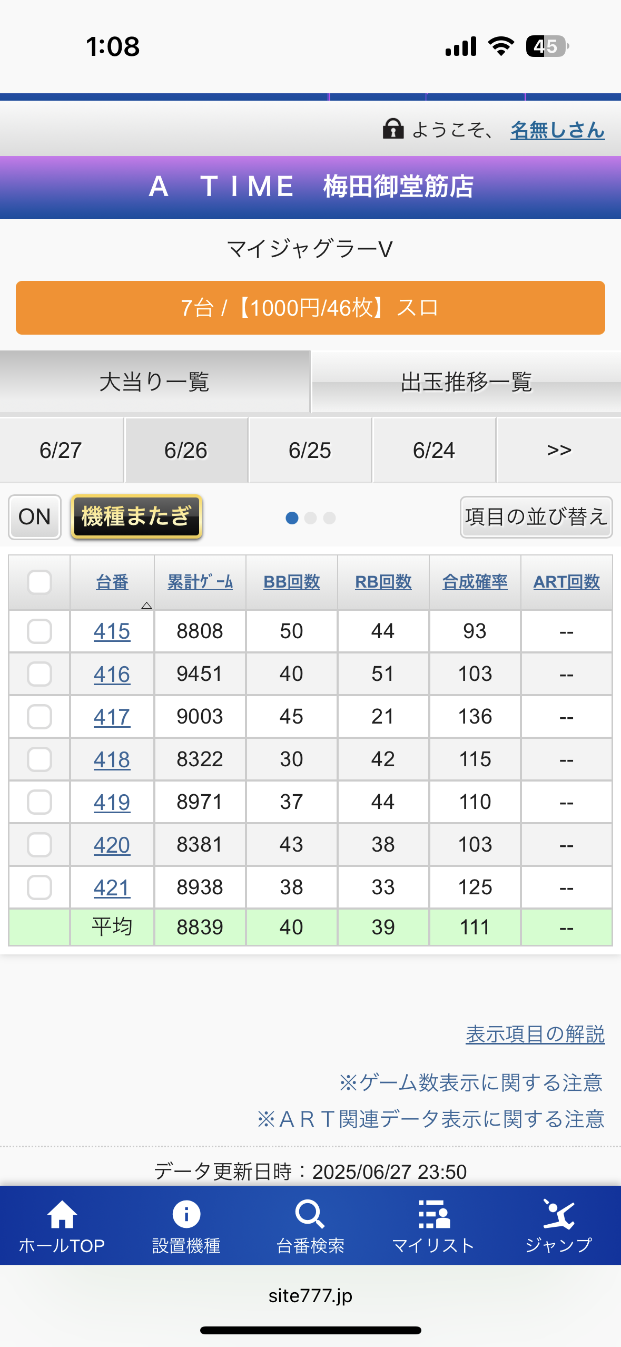The height and width of the screenshot is (1347, 621).
Task: Tap the site777.jp address bar
Action: pos(310,1295)
